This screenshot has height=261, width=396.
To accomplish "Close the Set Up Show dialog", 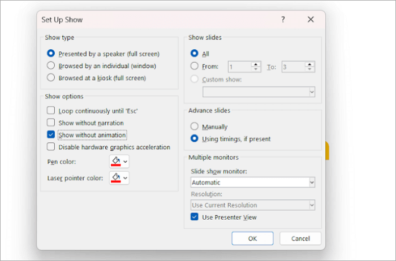I will (311, 19).
